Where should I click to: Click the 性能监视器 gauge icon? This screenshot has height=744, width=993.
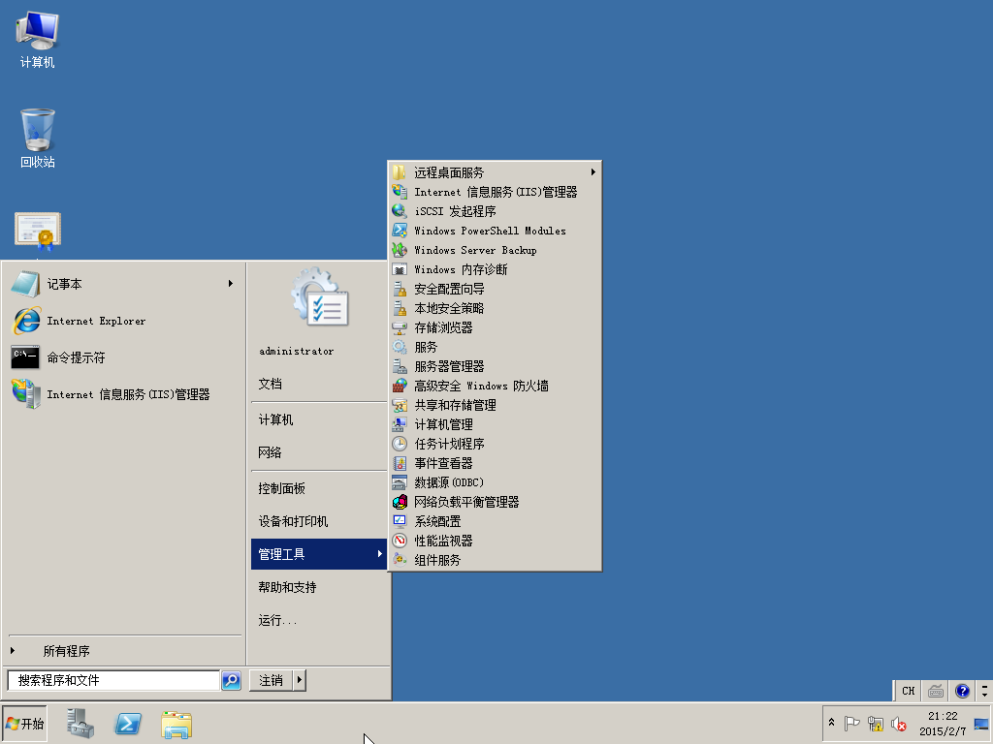pyautogui.click(x=399, y=541)
